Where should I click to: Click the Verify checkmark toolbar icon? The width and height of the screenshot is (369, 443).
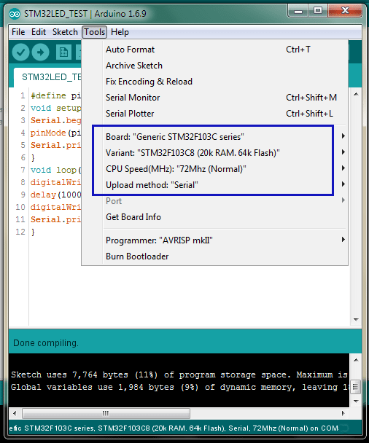coord(20,52)
